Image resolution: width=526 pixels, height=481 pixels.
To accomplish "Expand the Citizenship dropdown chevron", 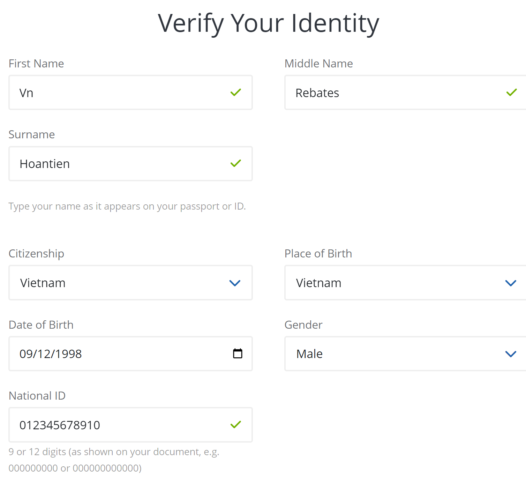I will tap(235, 283).
